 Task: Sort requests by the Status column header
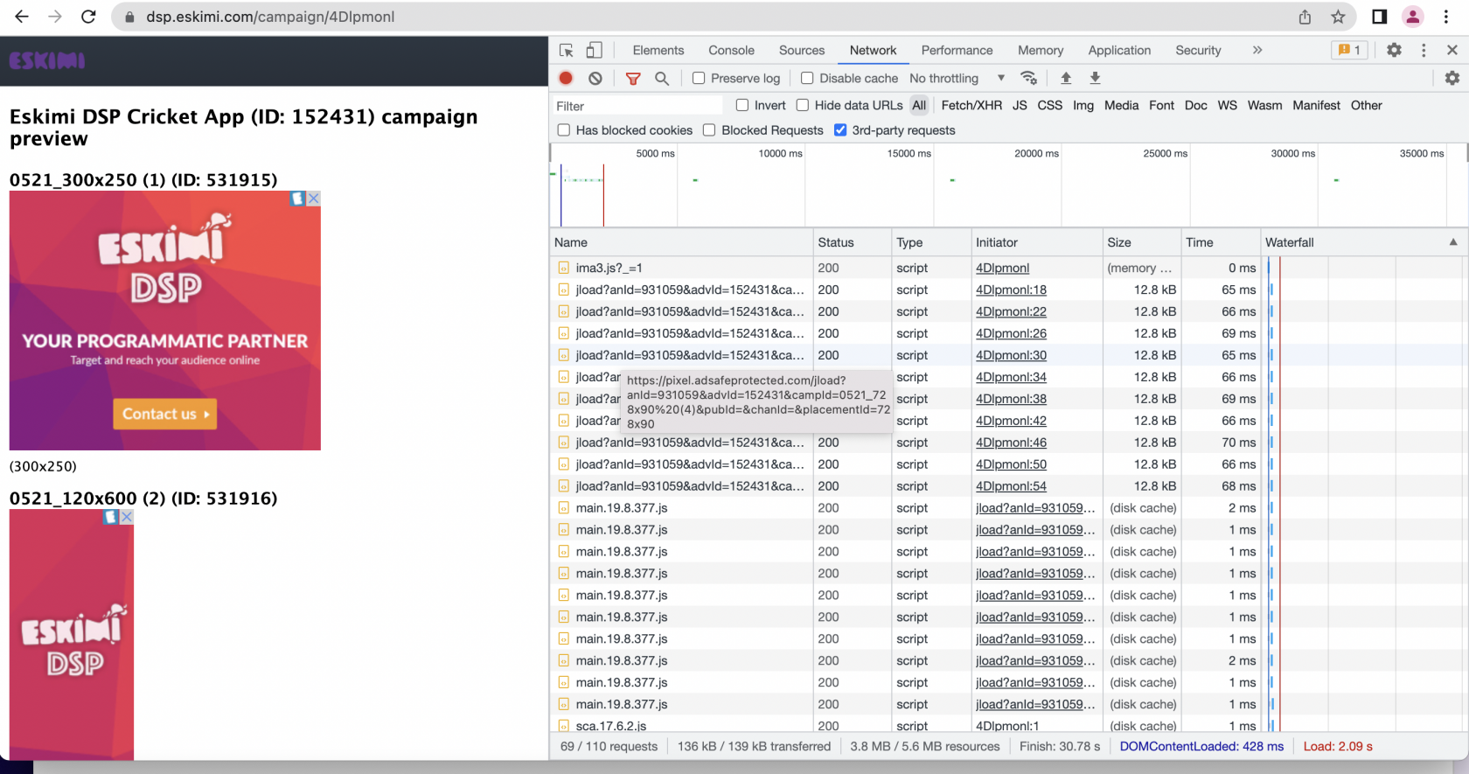tap(852, 242)
